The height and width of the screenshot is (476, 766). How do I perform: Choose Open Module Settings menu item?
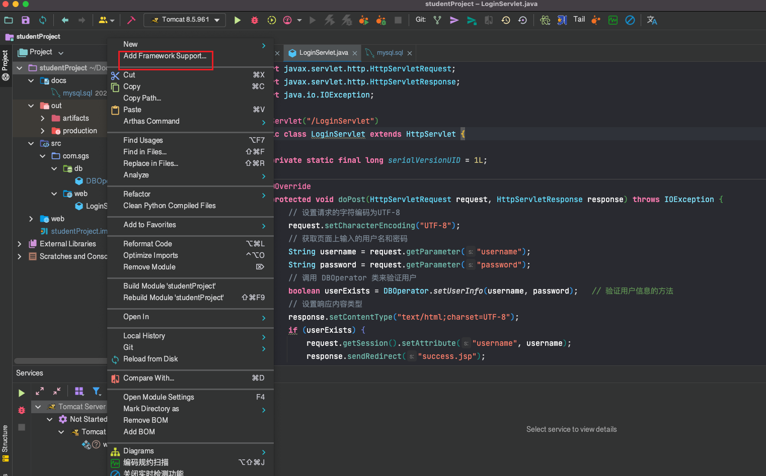(x=190, y=397)
